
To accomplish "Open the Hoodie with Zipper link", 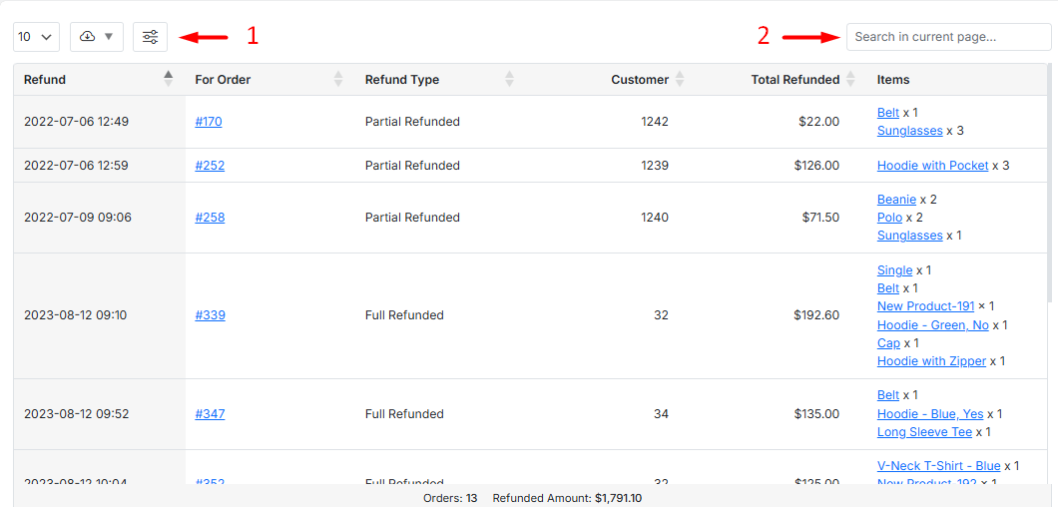I will click(931, 361).
